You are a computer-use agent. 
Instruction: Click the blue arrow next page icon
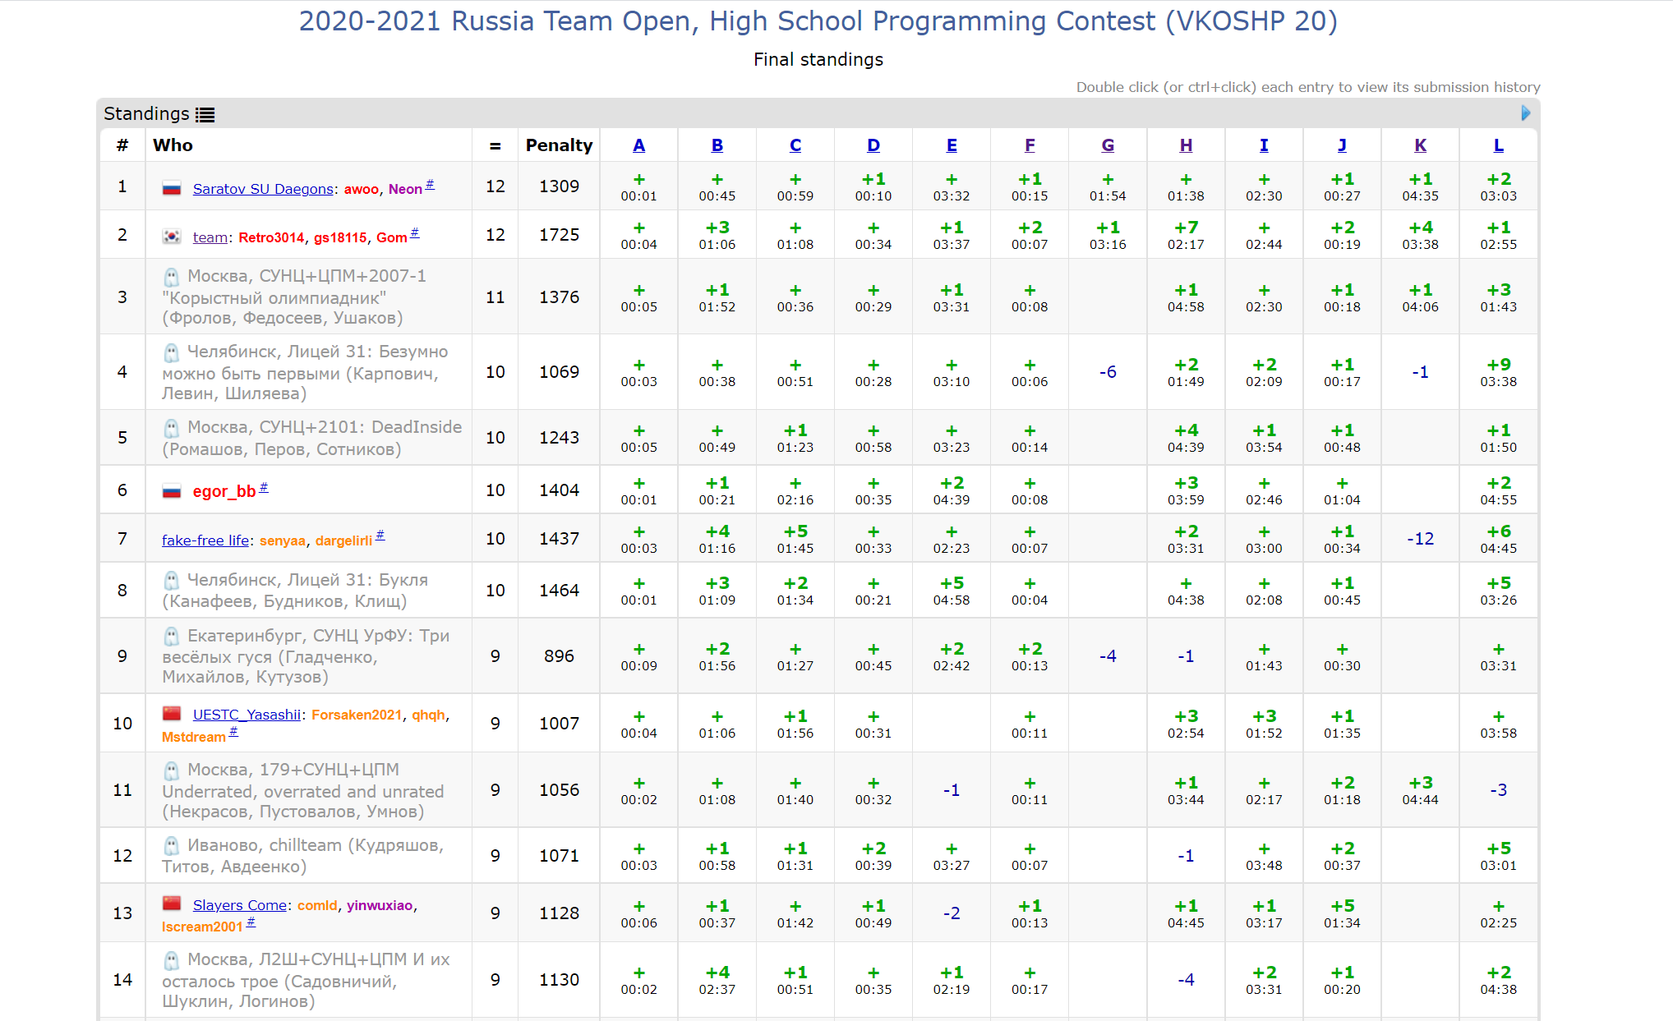point(1526,113)
